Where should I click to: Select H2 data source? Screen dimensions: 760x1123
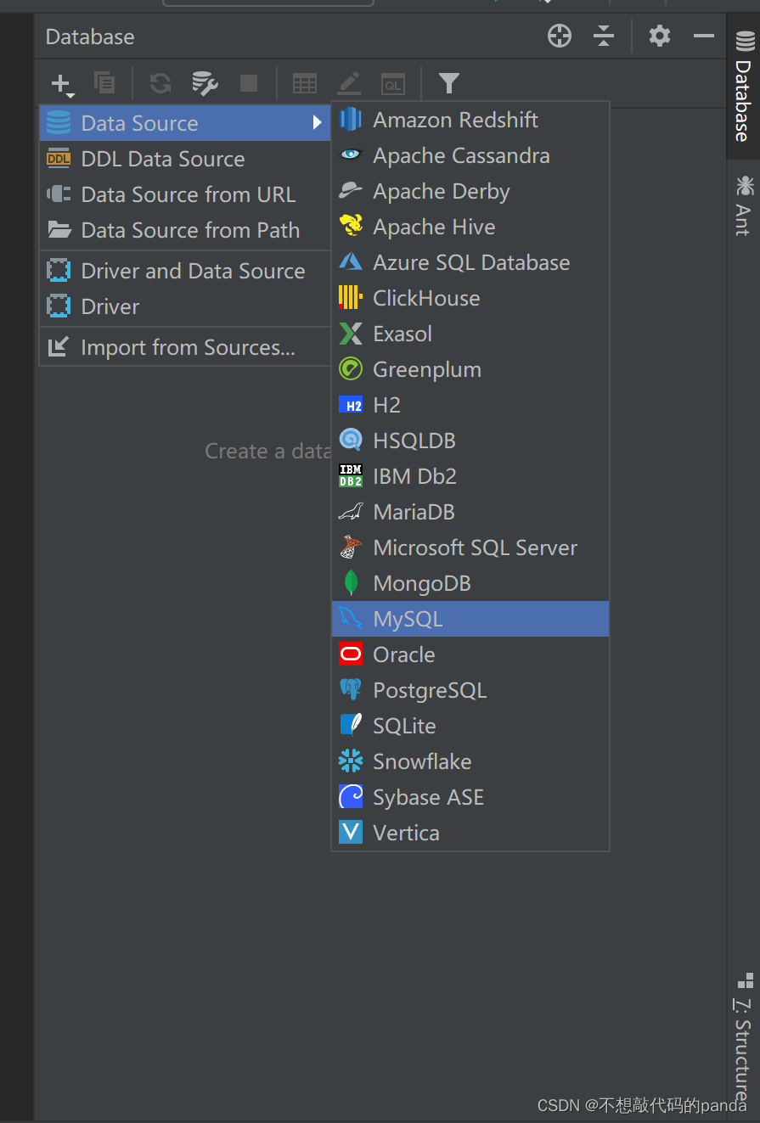coord(470,405)
